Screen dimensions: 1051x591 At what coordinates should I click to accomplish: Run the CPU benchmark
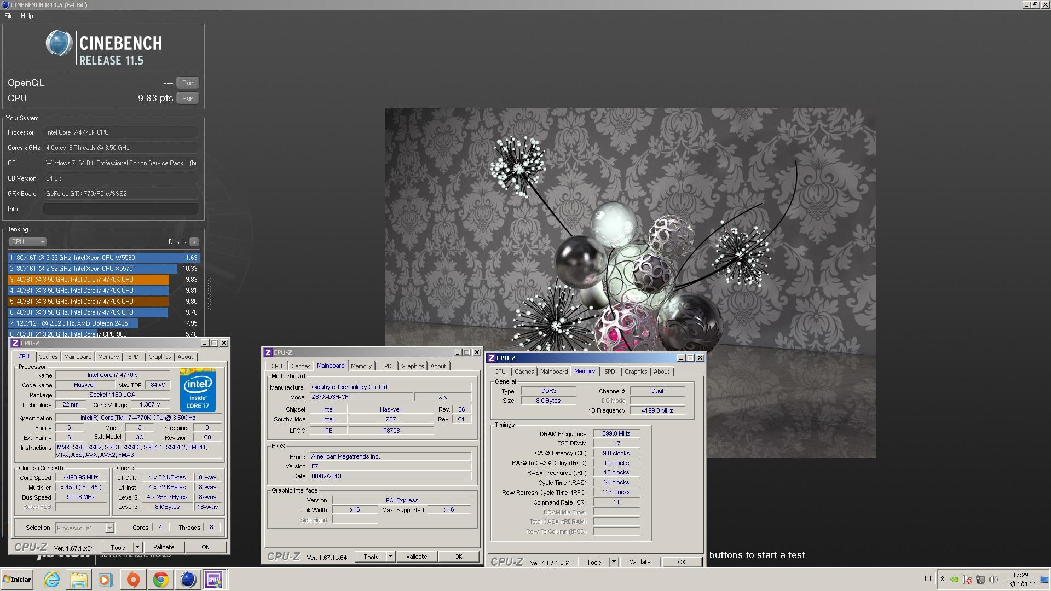(x=188, y=99)
